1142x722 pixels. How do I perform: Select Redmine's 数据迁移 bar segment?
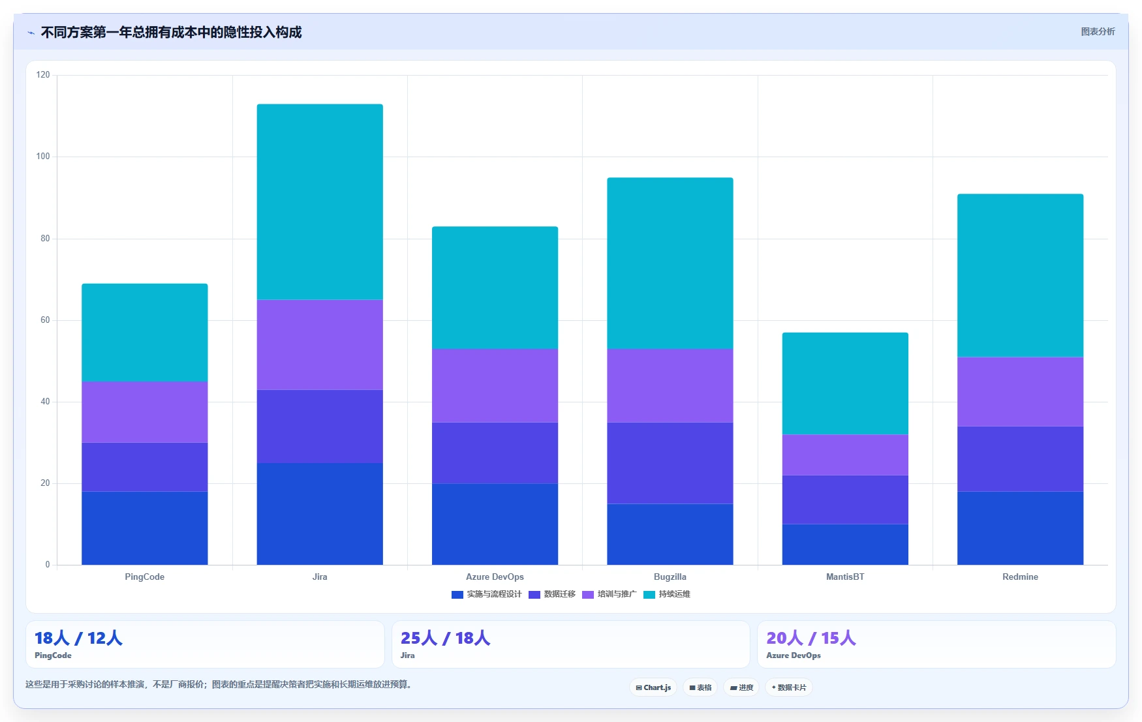tap(1020, 459)
